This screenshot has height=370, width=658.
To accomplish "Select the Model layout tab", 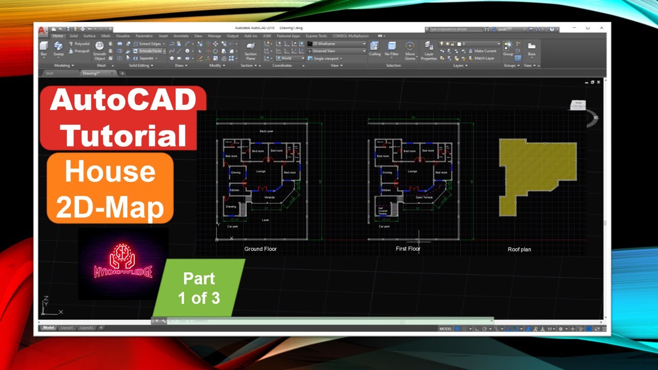I will tap(48, 327).
